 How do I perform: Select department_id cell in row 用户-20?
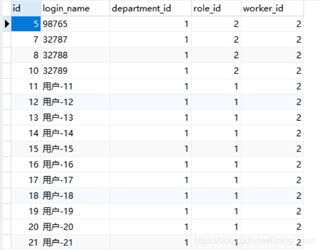(x=151, y=227)
